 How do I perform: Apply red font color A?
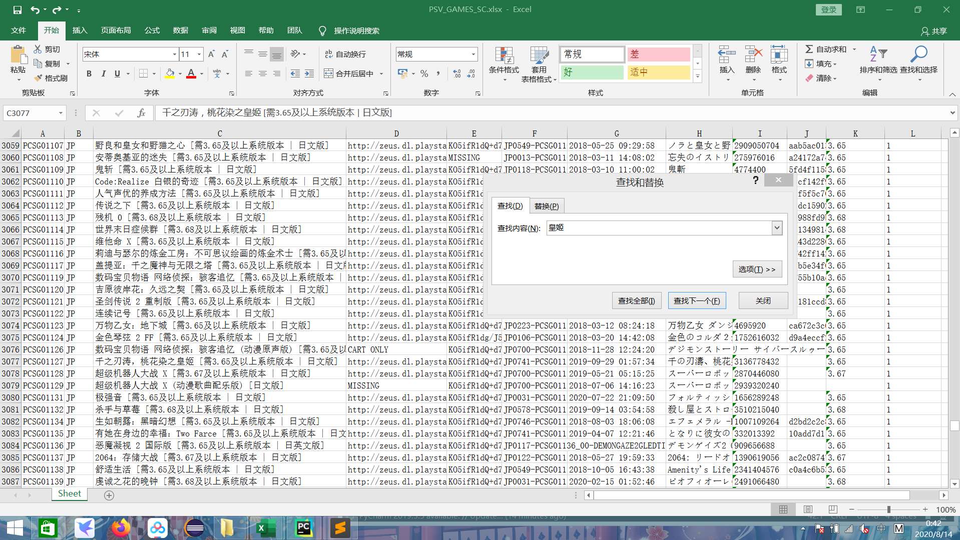pos(191,73)
